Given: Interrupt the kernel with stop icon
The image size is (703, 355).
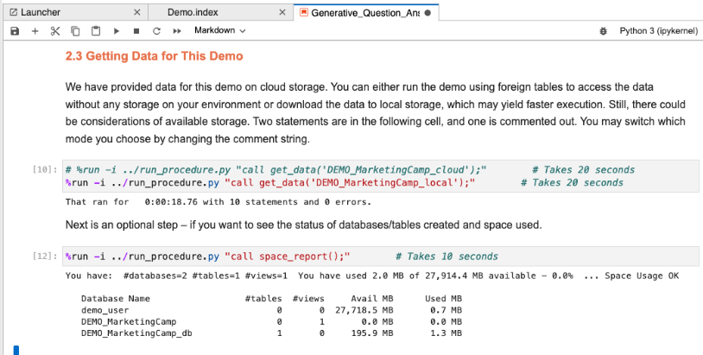Looking at the screenshot, I should [136, 30].
